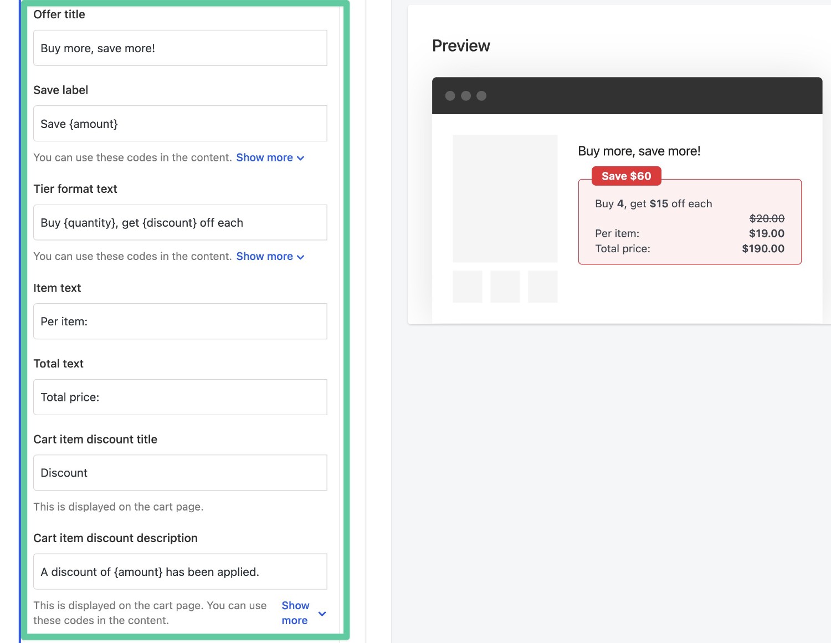The height and width of the screenshot is (643, 831).
Task: Click the $19.00 per item price
Action: (x=767, y=233)
